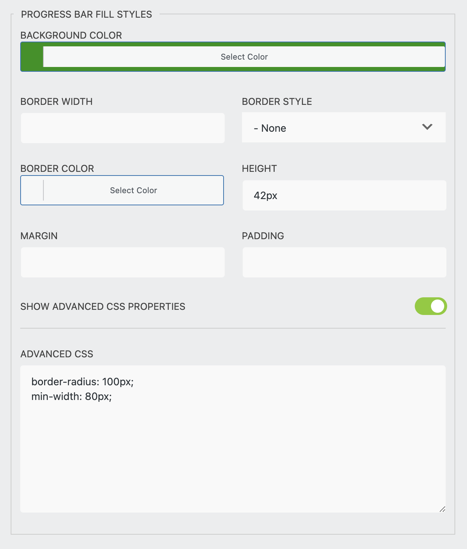The height and width of the screenshot is (549, 467).
Task: Click the textarea resize handle
Action: click(442, 510)
